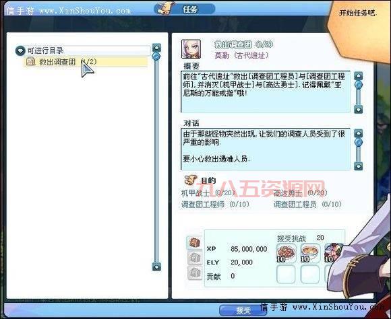Select the first colored reward chest tab
This screenshot has height=319, width=391.
tap(195, 242)
